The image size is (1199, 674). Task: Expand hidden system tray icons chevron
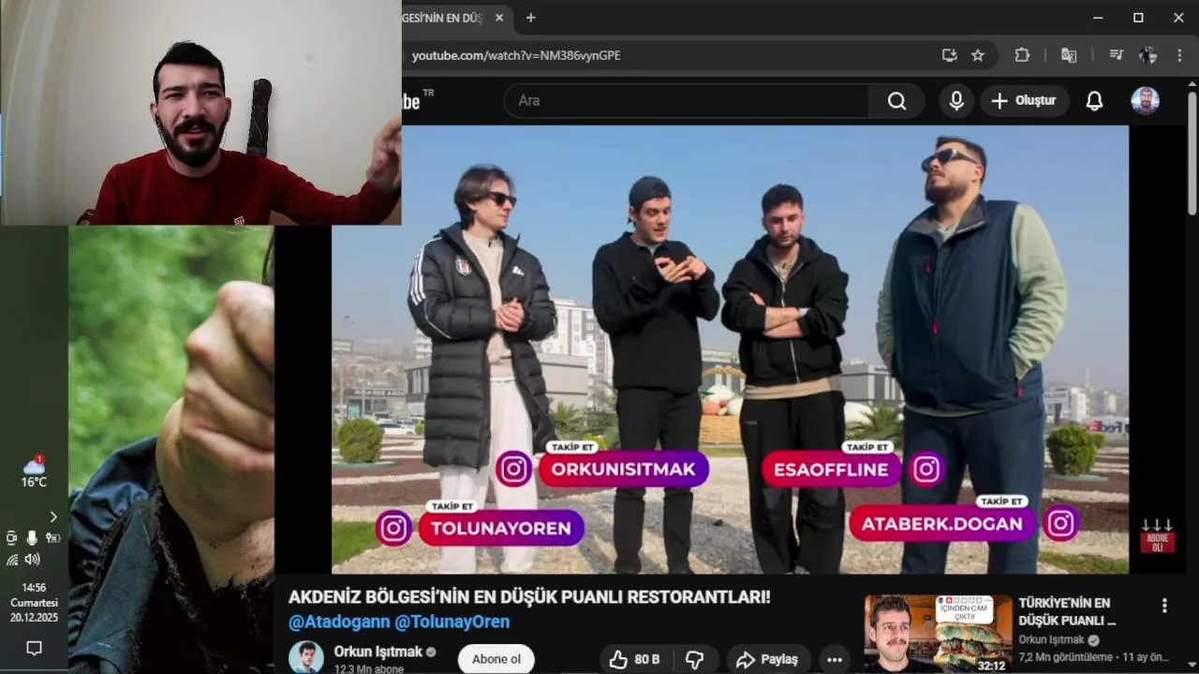point(52,517)
